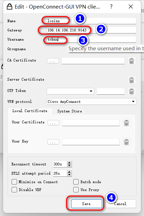The width and height of the screenshot is (144, 216).
Task: Clear the User Certificate with trash icon
Action: coord(126,123)
